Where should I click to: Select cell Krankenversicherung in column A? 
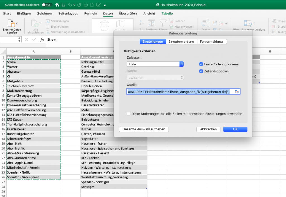pyautogui.click(x=34, y=100)
